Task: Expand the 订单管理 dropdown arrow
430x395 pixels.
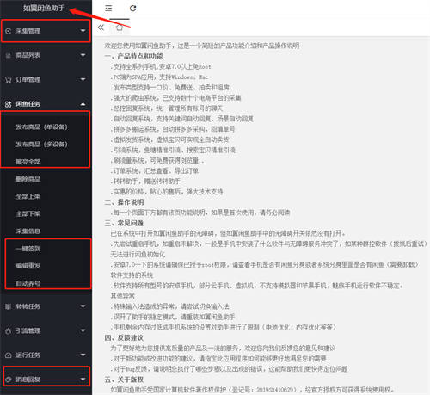Action: pos(83,79)
